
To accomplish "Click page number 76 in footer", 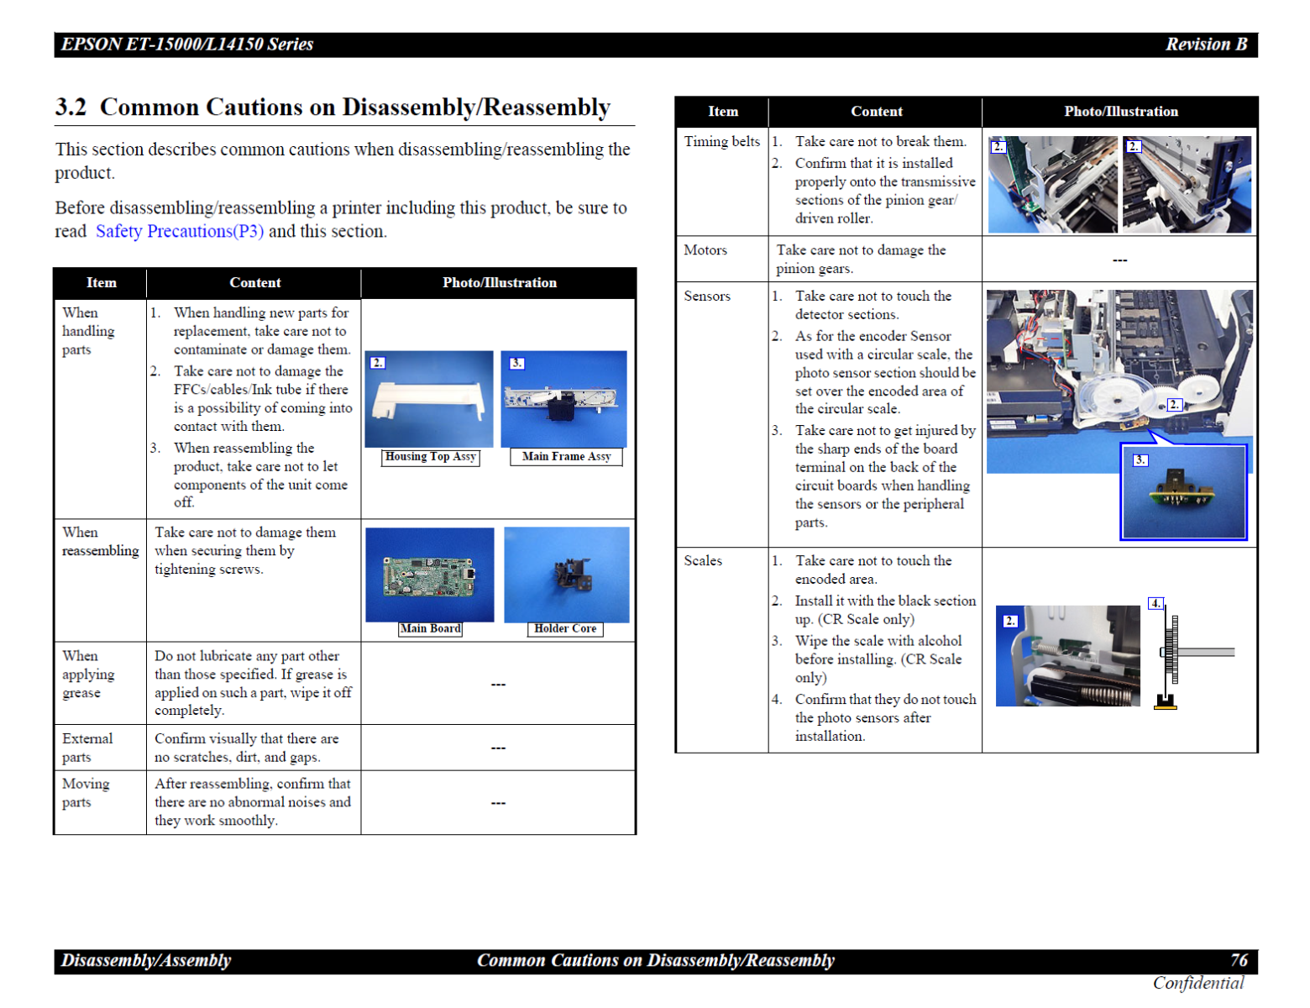I will [x=1239, y=961].
